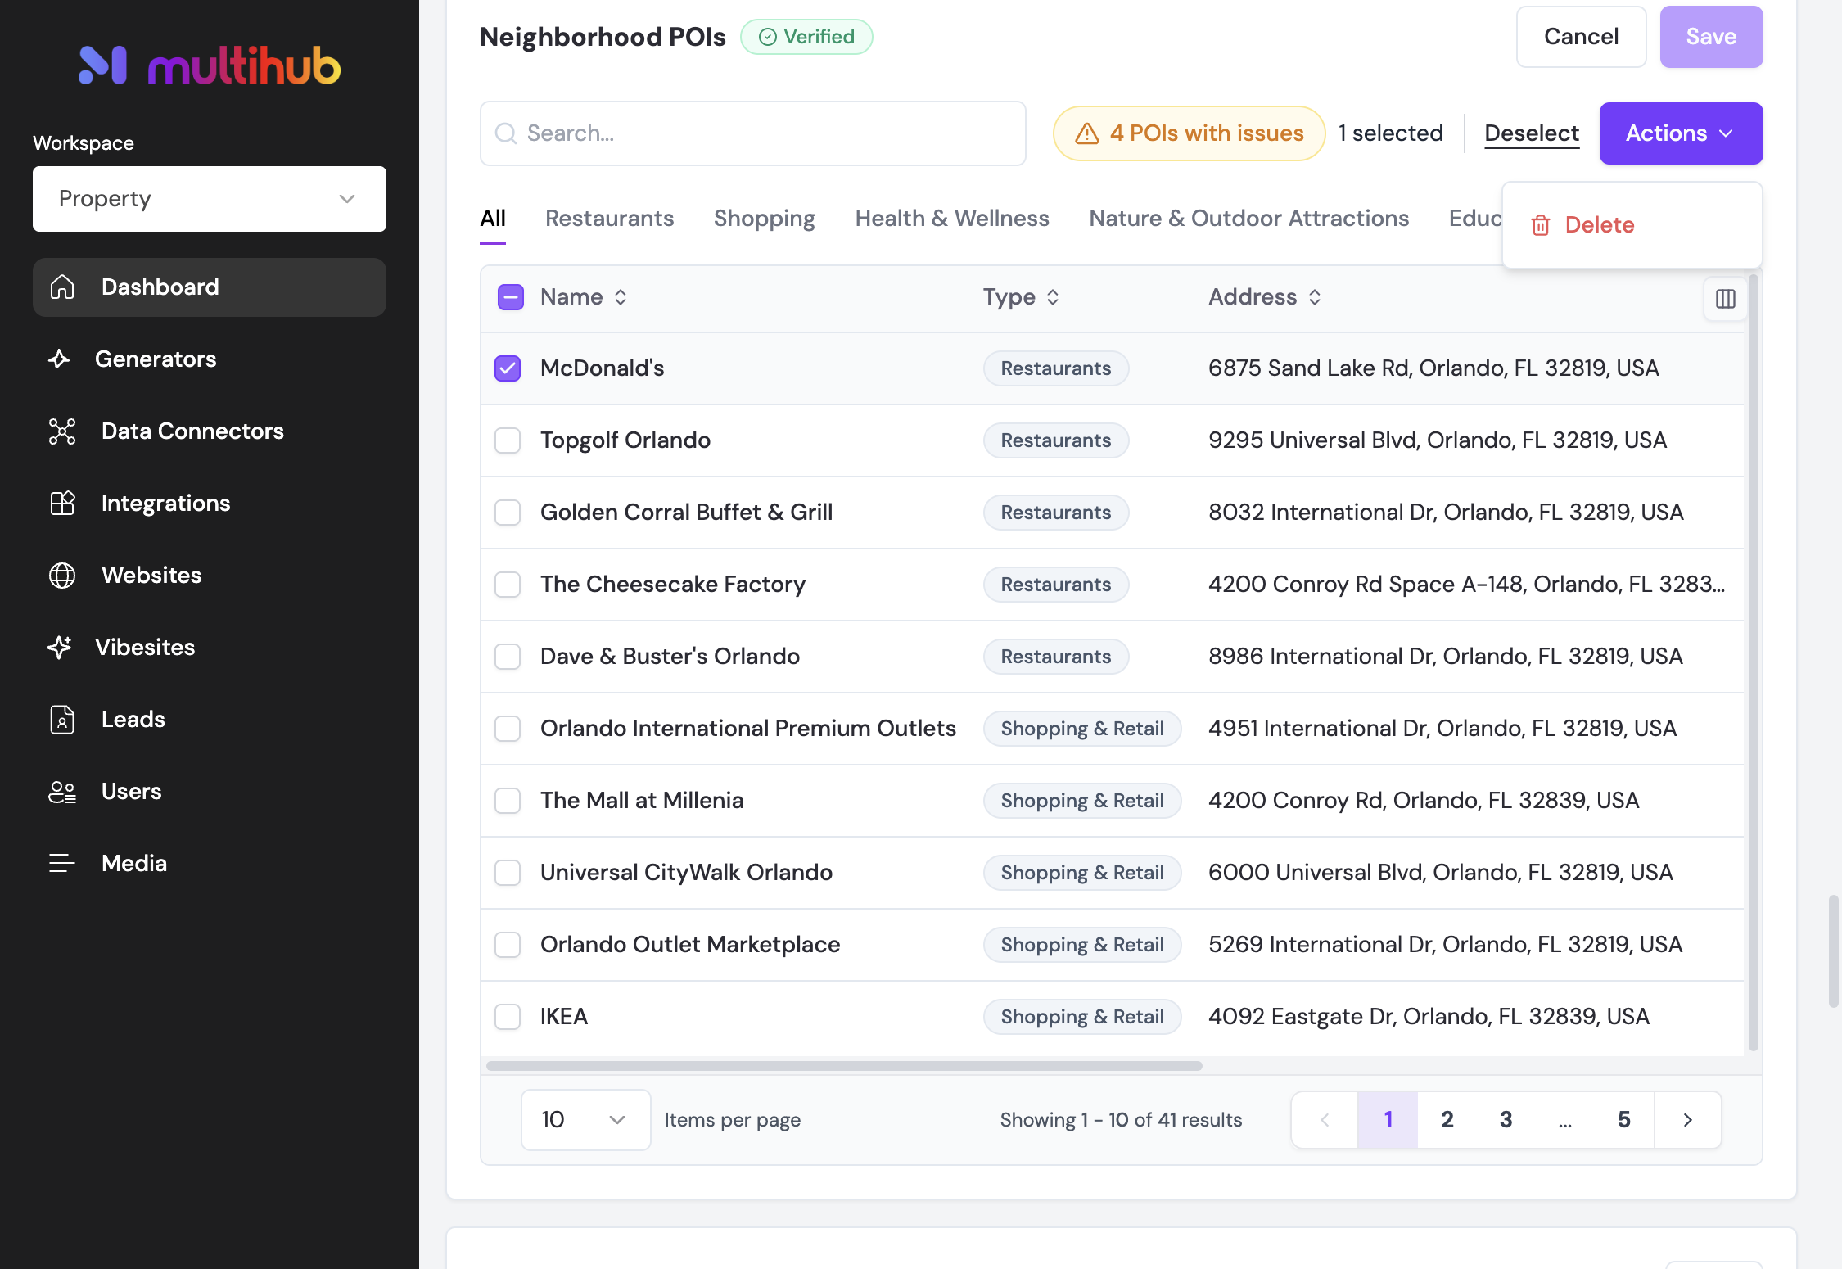The height and width of the screenshot is (1269, 1842).
Task: Click the Data Connectors node icon
Action: tap(62, 431)
